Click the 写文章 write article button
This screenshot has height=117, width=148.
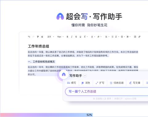click(135, 83)
